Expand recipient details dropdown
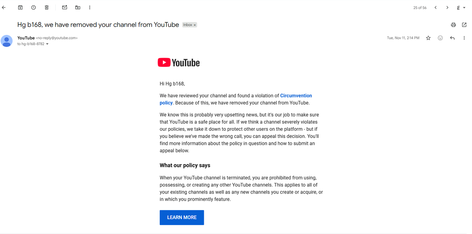Screen dimensions: 472x234 click(x=47, y=44)
